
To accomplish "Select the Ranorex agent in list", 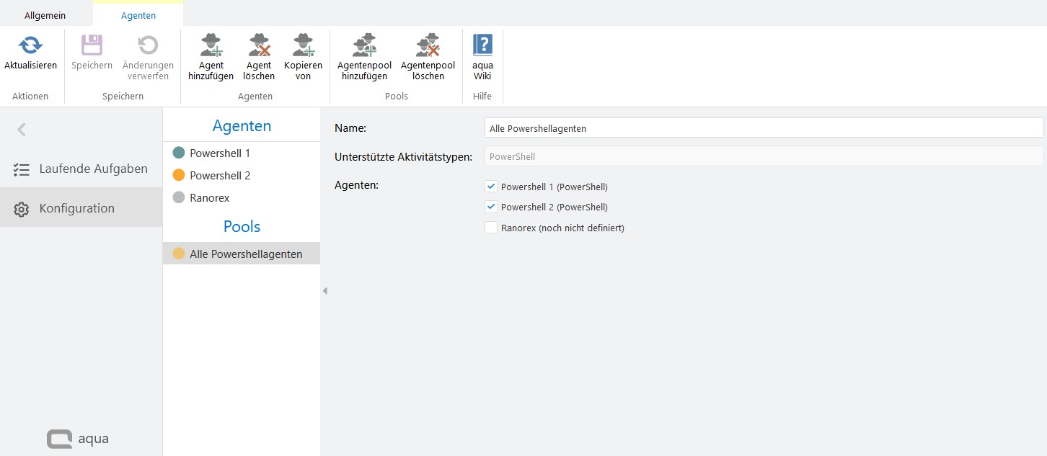I will coord(209,197).
